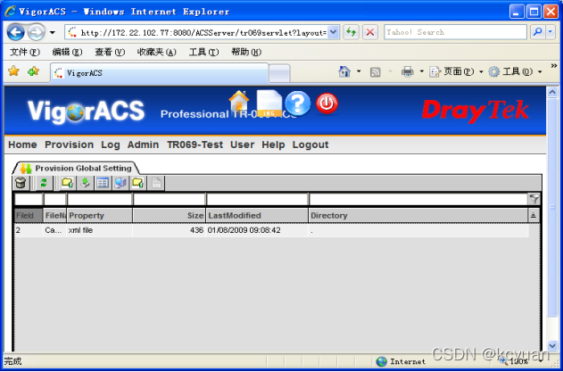Click the printer icon
The width and height of the screenshot is (563, 372).
408,72
